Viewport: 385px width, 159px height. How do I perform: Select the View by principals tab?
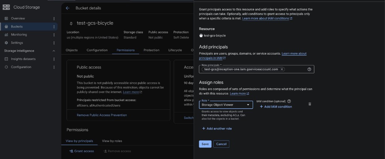click(79, 141)
